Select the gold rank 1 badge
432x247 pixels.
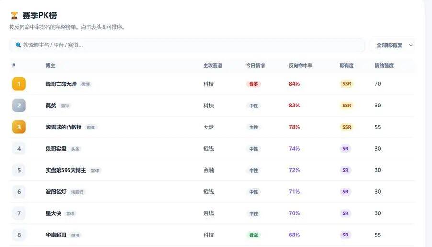(x=19, y=84)
